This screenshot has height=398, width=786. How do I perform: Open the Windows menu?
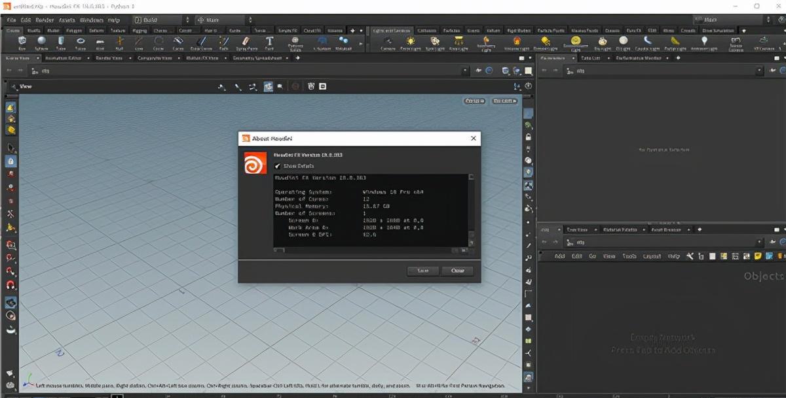92,20
